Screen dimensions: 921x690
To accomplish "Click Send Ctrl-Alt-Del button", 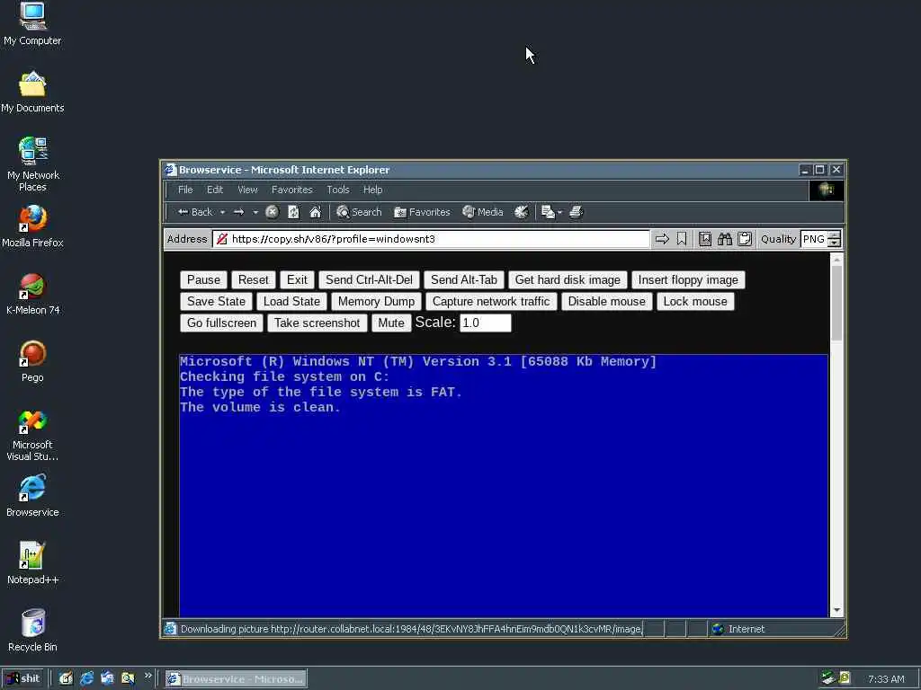I will [369, 280].
